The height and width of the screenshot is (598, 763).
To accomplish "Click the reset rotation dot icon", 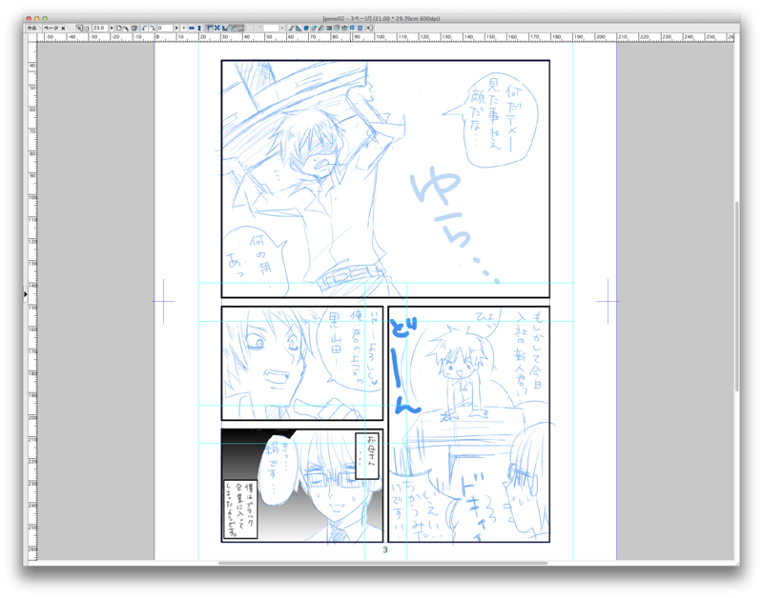I will 184,29.
